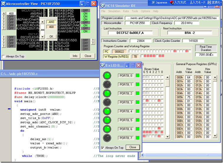Click the green color swatch beside PORTB,4
The image size is (223, 163).
[137, 111]
